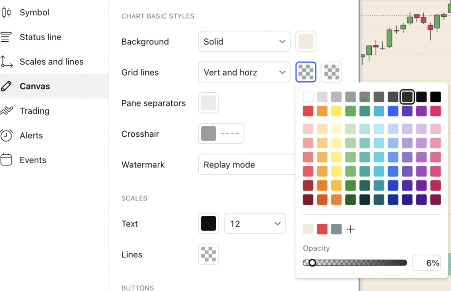Click the Status line icon
451x291 pixels.
6,37
